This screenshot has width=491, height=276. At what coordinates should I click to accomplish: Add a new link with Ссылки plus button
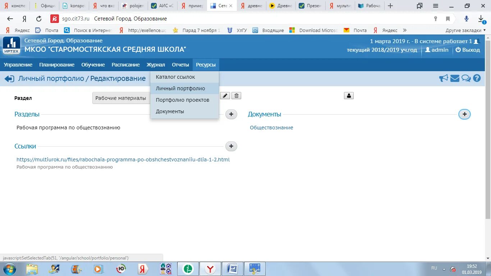click(231, 146)
